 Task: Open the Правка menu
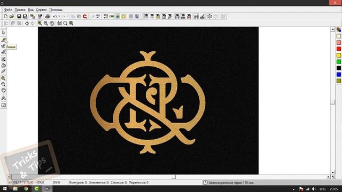[x=20, y=10]
